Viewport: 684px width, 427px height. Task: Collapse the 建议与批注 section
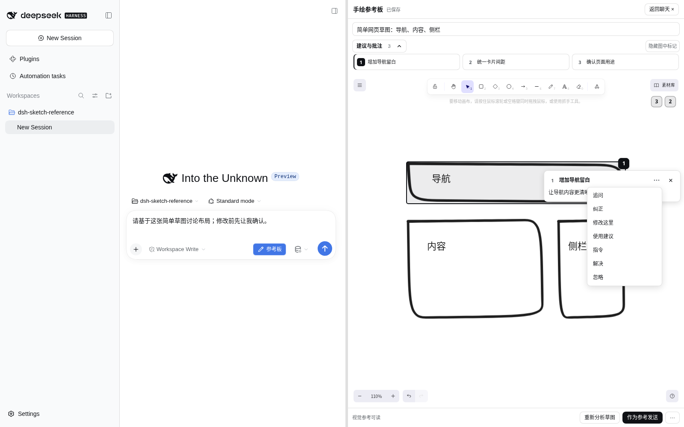(379, 46)
